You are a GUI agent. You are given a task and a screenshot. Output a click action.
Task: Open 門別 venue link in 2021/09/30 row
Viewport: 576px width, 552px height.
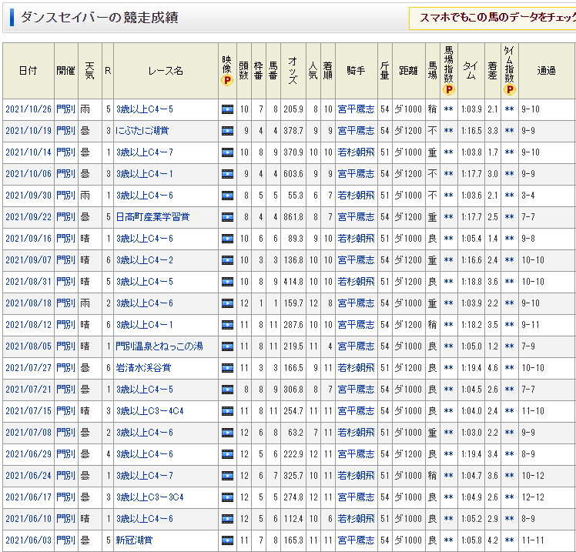(x=65, y=196)
